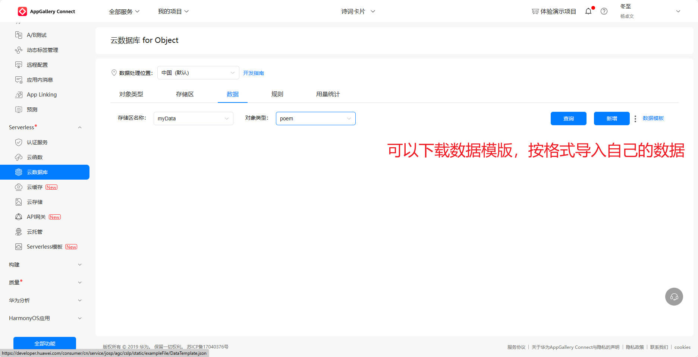This screenshot has height=357, width=698.
Task: Open the 用量统计 tab
Action: (x=328, y=94)
